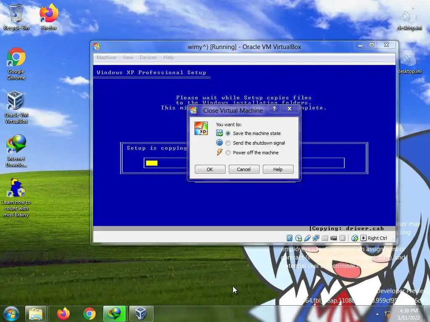The height and width of the screenshot is (322, 430).
Task: Select the top desktop.ini file icon
Action: point(409,18)
